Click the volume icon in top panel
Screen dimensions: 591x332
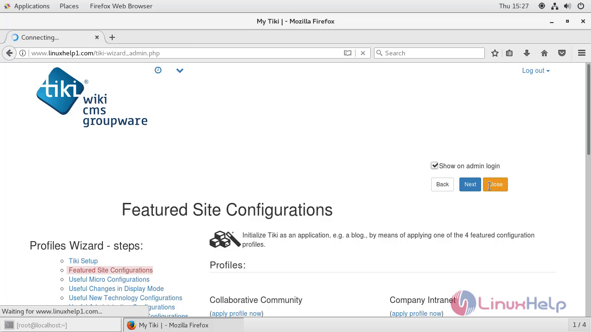click(568, 6)
